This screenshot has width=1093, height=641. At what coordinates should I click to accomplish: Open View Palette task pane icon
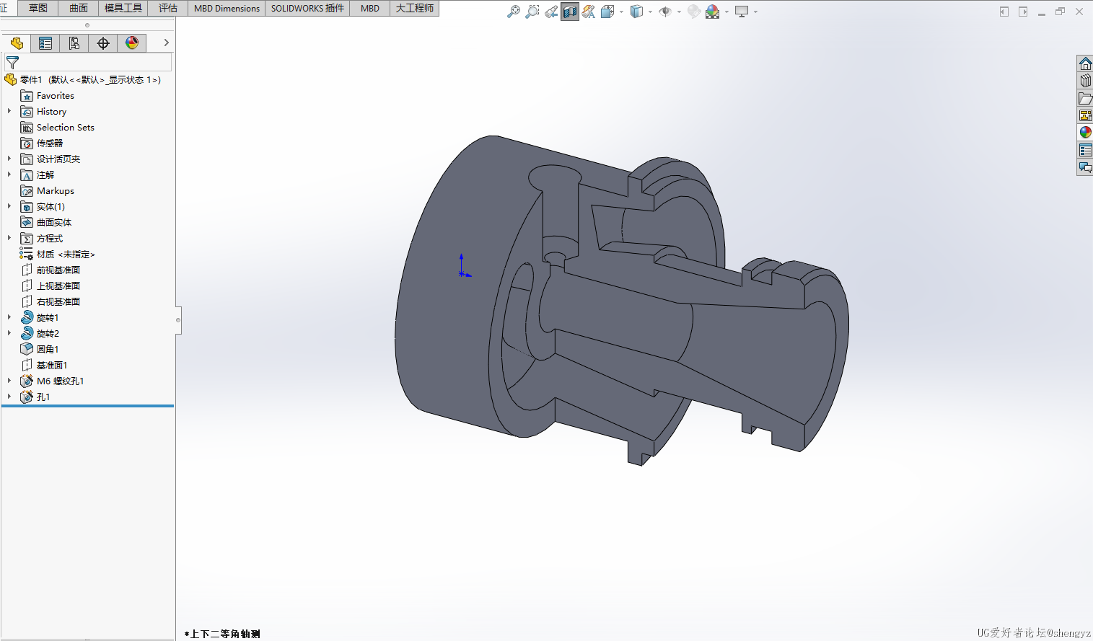coord(1085,115)
